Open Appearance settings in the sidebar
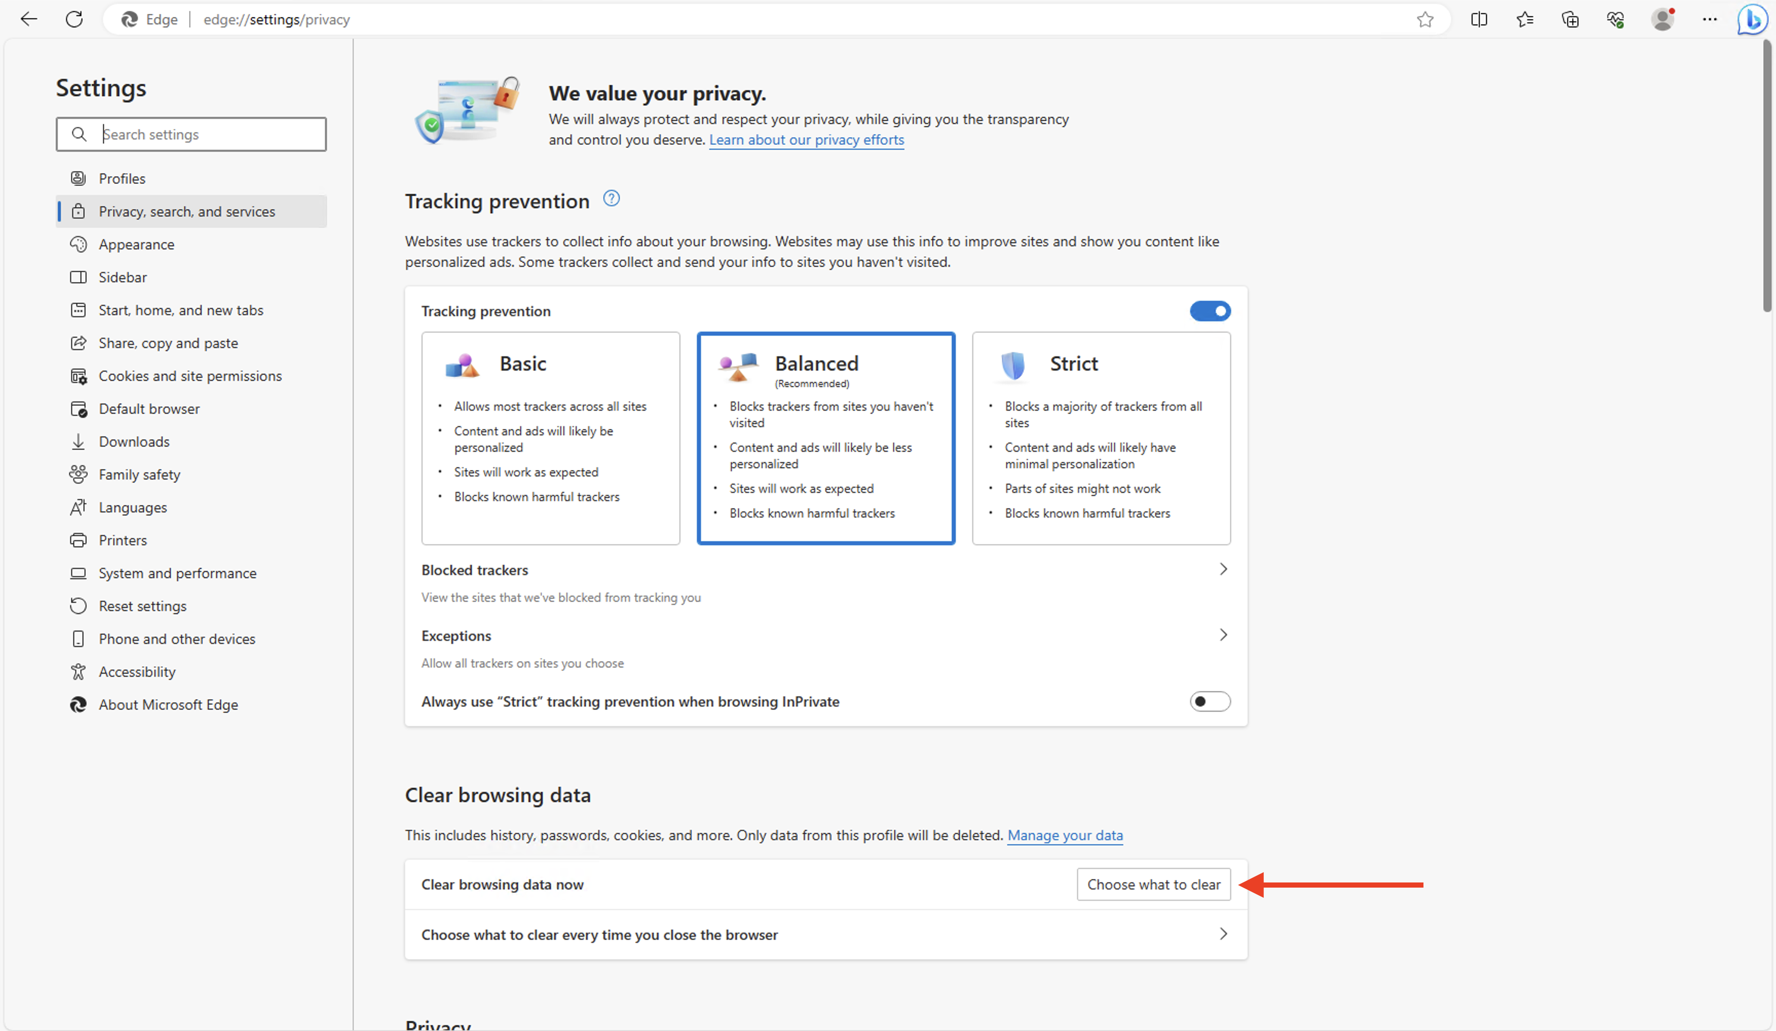The width and height of the screenshot is (1776, 1031). 136,244
